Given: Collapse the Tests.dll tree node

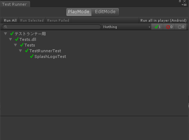Looking at the screenshot, I should [11, 39].
